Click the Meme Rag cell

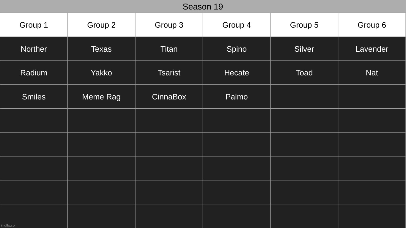pos(101,97)
